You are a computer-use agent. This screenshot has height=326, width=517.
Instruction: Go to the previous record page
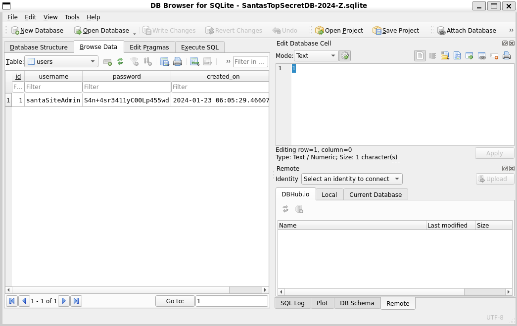click(24, 301)
